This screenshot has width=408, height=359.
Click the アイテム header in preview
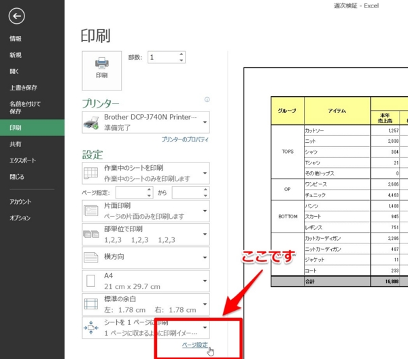coord(337,111)
